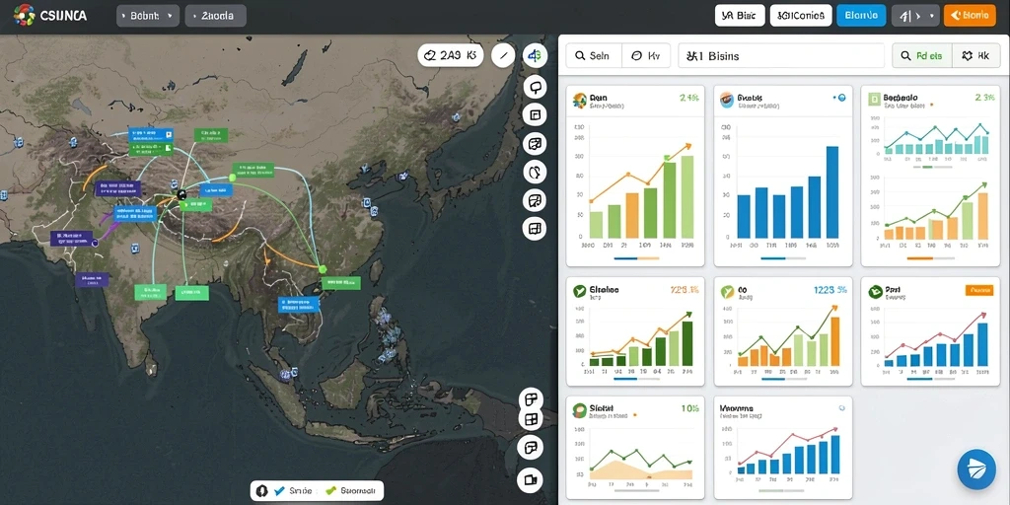Screen dimensions: 1010x505
Task: Select the line draw tool on map
Action: point(503,56)
